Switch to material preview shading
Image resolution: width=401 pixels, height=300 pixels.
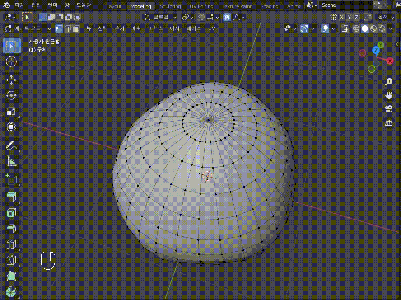pyautogui.click(x=373, y=28)
